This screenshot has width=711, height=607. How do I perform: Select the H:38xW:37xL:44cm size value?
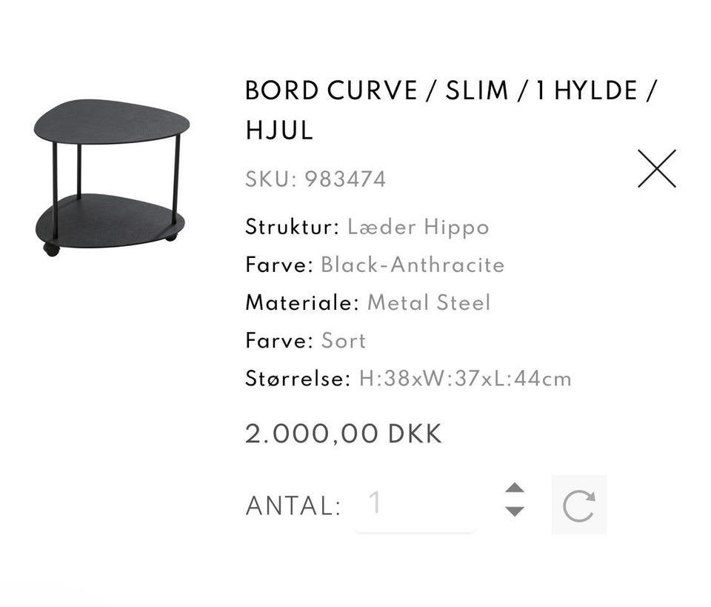click(465, 379)
